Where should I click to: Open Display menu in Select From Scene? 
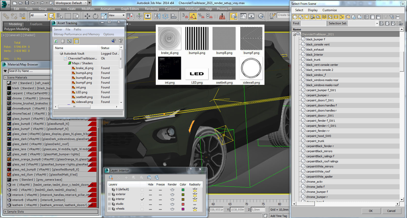[x=313, y=10]
